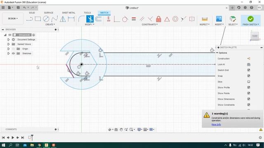
Task: Toggle visibility of Sketches folder
Action: [x=13, y=53]
